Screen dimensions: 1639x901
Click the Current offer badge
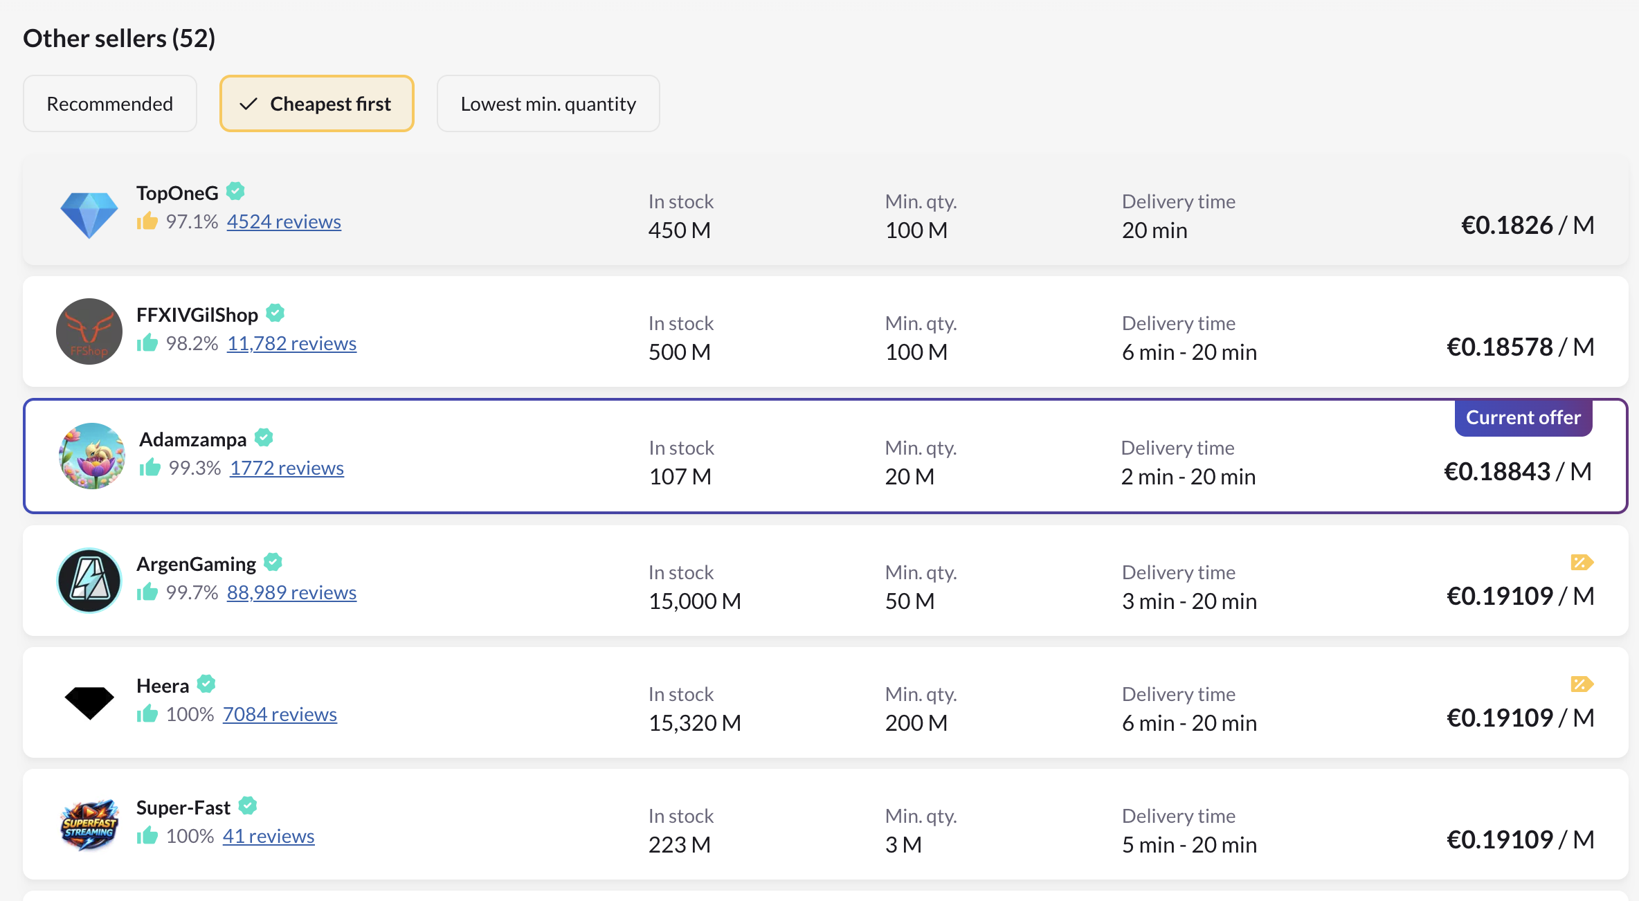click(1523, 418)
